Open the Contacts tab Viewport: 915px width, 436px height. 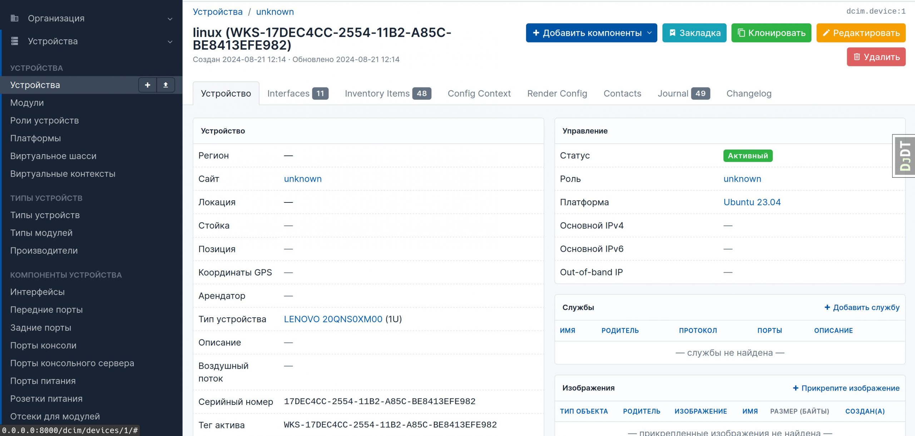[x=622, y=93]
